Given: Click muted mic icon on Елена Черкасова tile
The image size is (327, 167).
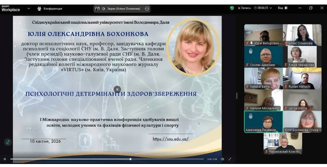Looking at the screenshot, I should [x=286, y=65].
